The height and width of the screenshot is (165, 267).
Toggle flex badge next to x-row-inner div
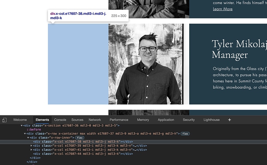(x=80, y=137)
